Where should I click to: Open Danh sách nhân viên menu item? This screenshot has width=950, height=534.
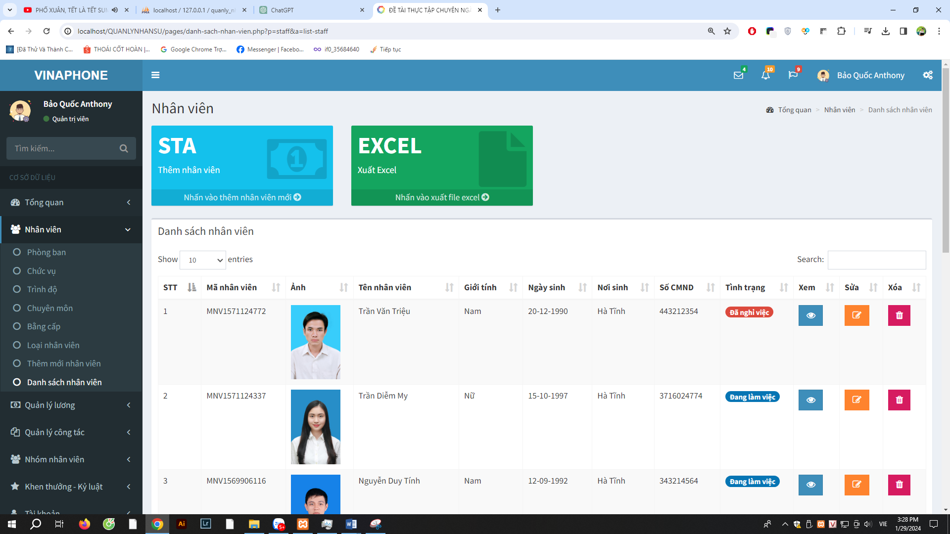coord(64,381)
